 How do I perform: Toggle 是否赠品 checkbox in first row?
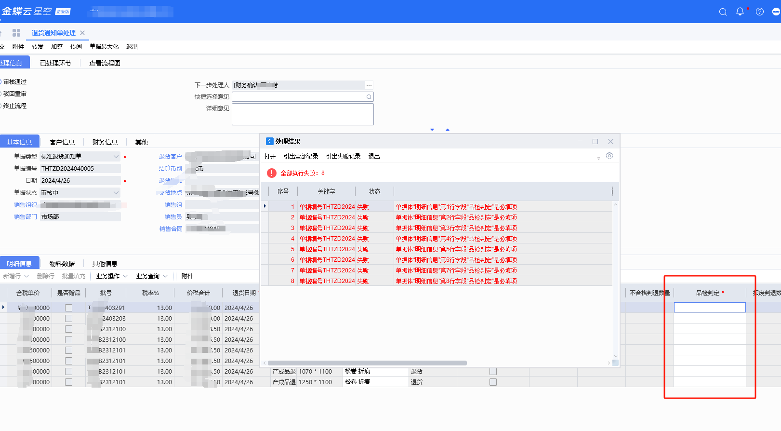coord(68,308)
